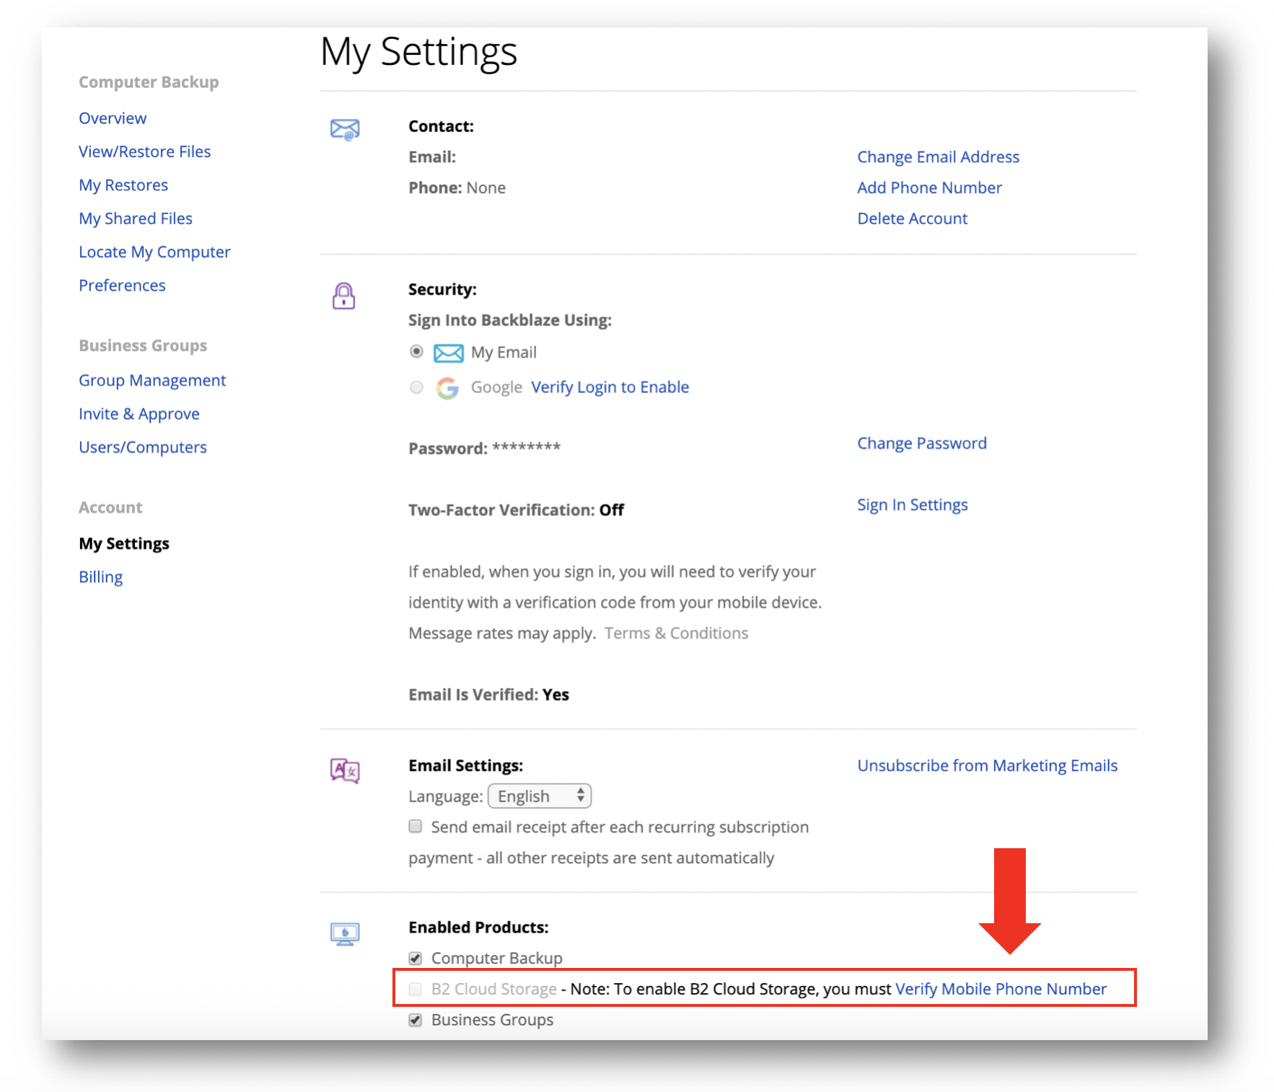1274x1092 pixels.
Task: Click Verify Login to Enable link
Action: (x=610, y=387)
